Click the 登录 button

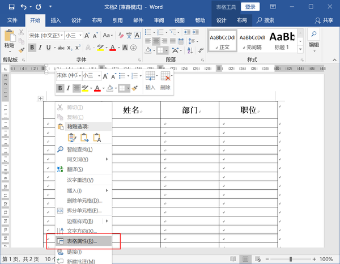(250, 7)
